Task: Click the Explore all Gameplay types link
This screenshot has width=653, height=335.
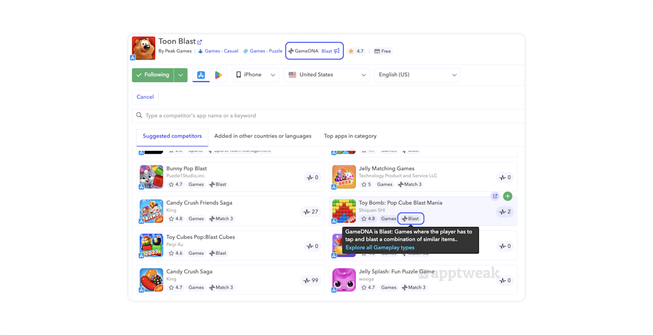Action: [x=380, y=247]
